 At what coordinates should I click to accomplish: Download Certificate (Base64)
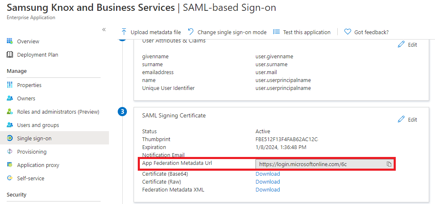point(268,174)
